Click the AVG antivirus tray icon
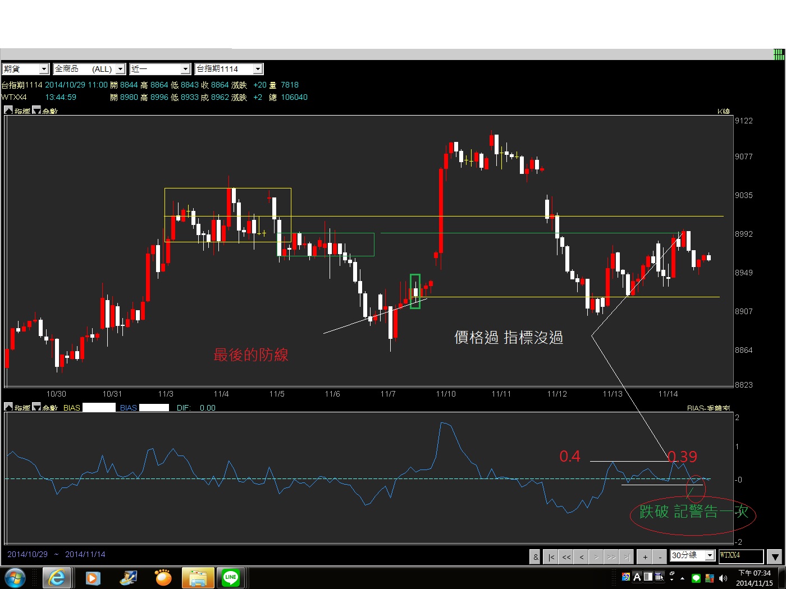 (x=710, y=578)
